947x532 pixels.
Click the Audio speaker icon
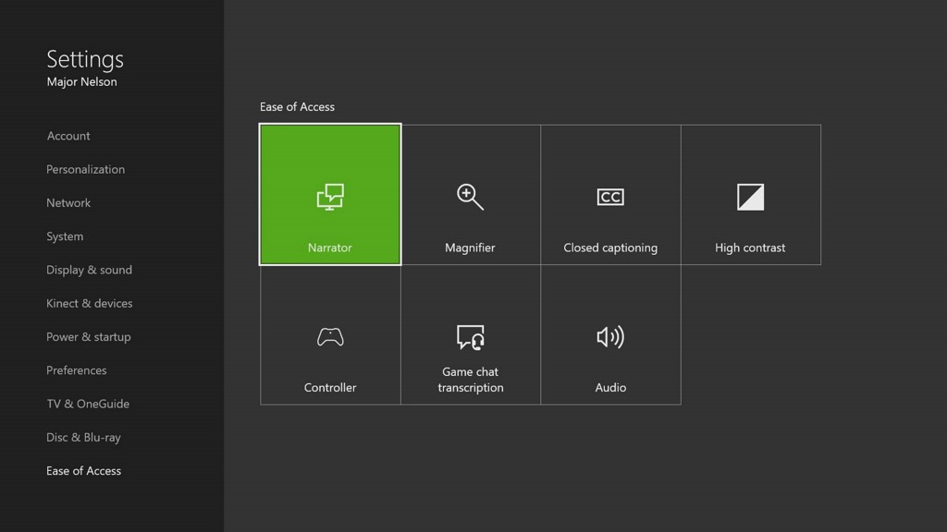(610, 336)
